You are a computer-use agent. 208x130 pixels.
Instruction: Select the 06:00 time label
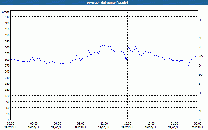pyautogui.click(x=57, y=124)
